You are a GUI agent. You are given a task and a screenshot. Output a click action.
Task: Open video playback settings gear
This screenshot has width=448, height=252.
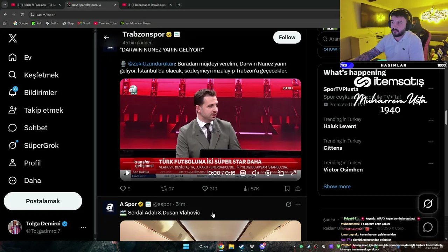click(268, 173)
